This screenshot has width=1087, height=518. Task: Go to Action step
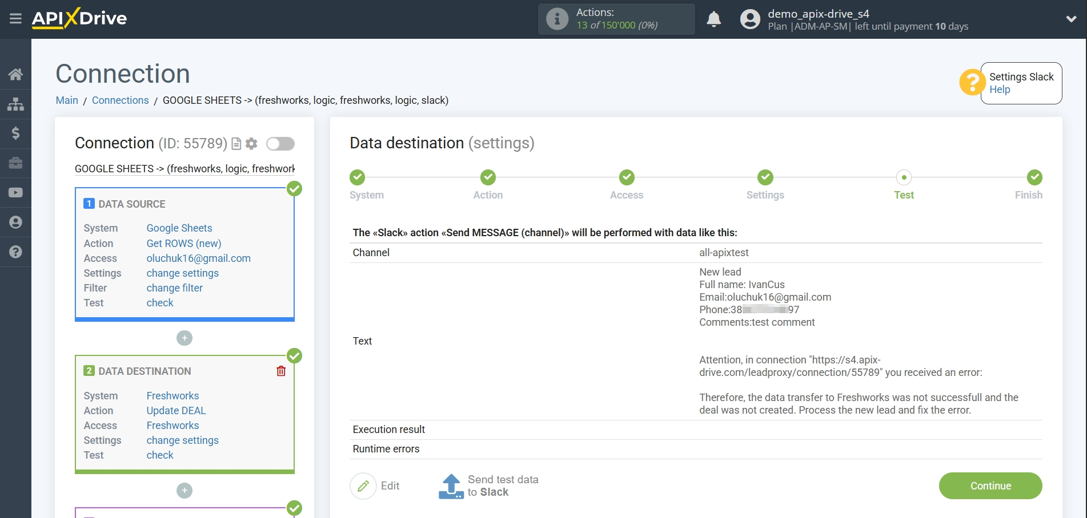coord(488,177)
